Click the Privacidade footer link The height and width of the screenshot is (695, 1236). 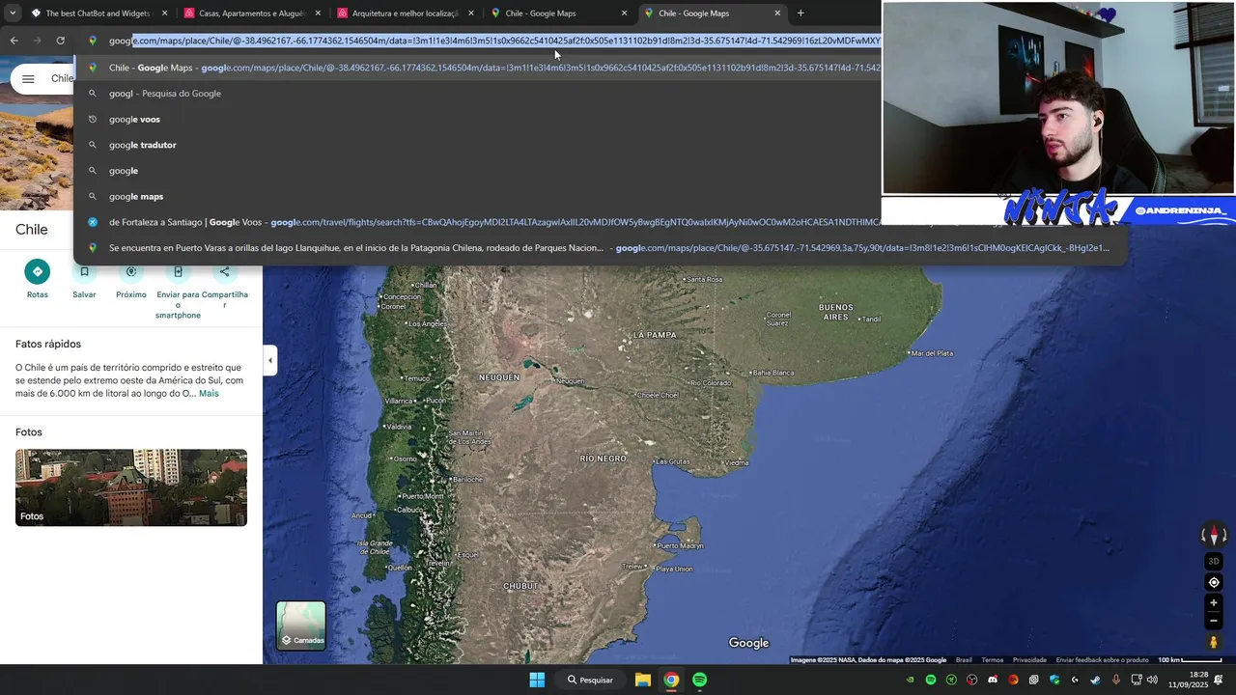pos(1029,660)
